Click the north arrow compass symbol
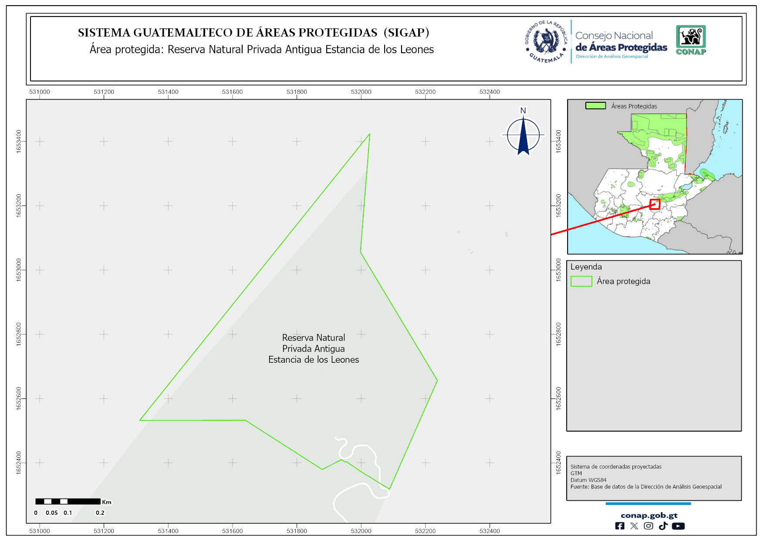Viewport: 764px width, 540px height. [x=523, y=134]
